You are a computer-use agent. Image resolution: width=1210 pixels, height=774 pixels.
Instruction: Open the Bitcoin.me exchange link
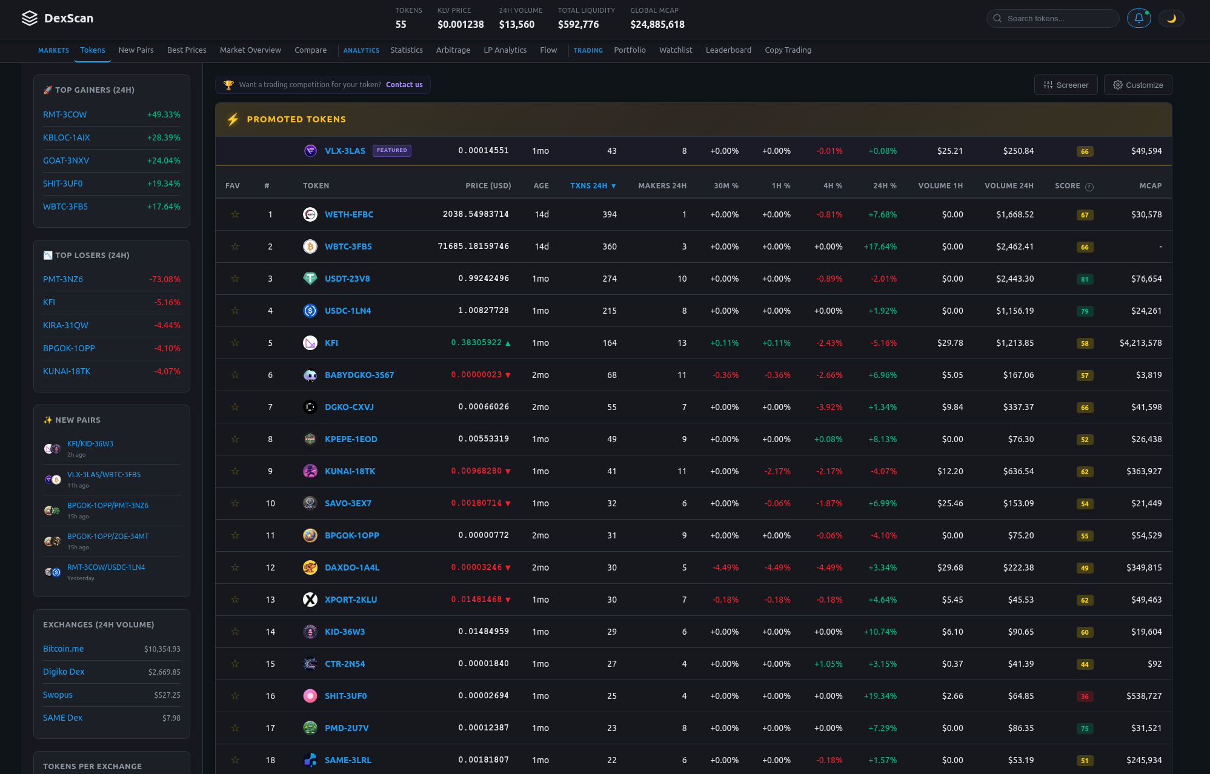click(63, 648)
